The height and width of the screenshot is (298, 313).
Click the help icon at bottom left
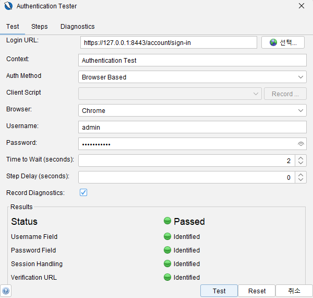6,291
